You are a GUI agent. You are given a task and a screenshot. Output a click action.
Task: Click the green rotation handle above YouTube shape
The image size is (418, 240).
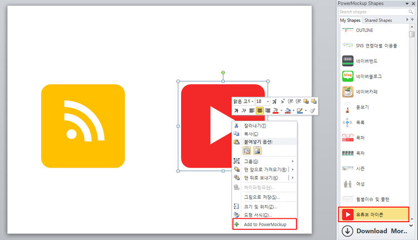223,72
